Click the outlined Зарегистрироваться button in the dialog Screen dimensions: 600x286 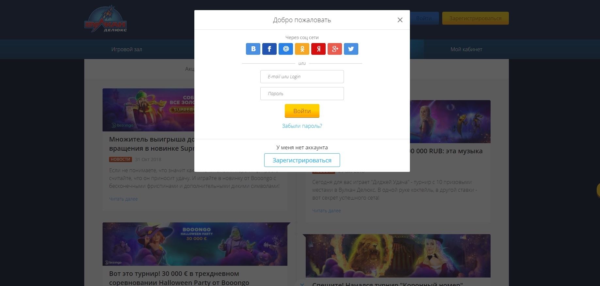click(302, 160)
